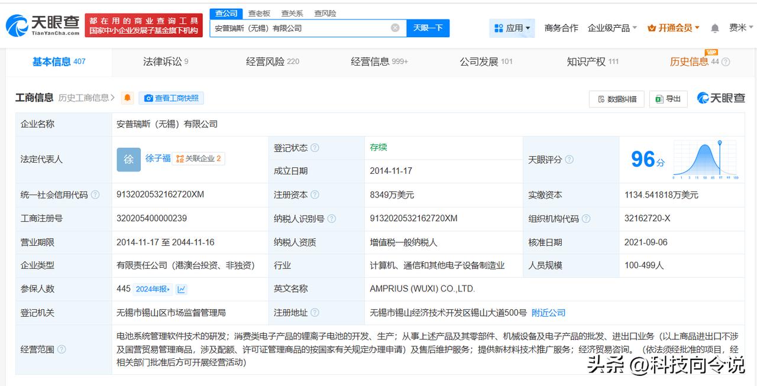
Task: Expand the 企业级产品 dropdown
Action: [612, 28]
